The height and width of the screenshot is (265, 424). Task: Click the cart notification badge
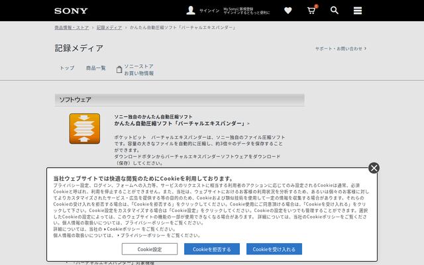tap(316, 6)
